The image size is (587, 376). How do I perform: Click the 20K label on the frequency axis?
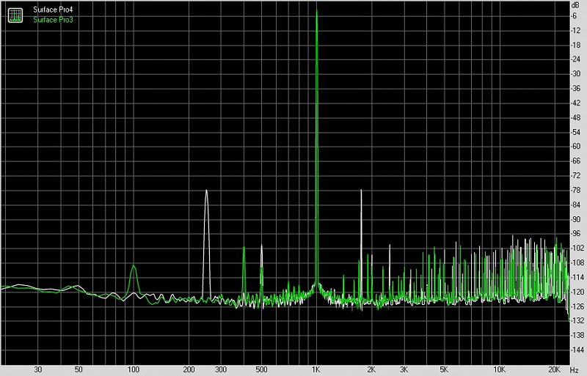[554, 370]
